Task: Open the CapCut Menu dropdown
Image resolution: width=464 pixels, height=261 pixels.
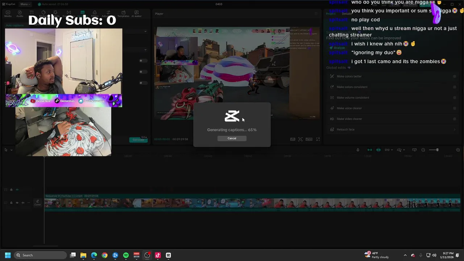Action: [25, 4]
